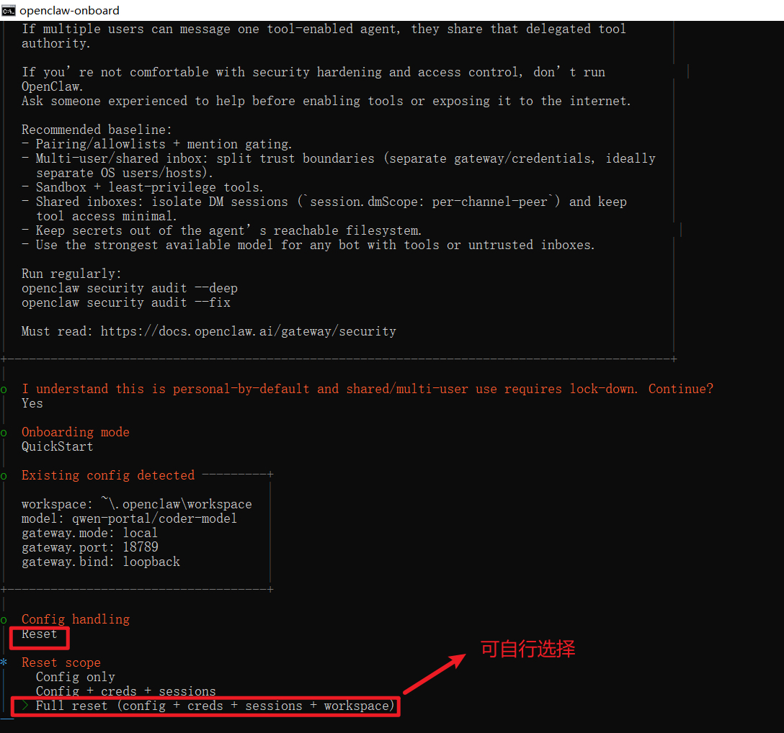Click the 'Multi-user/shared inbox: split trust boundaries' line

pyautogui.click(x=339, y=159)
